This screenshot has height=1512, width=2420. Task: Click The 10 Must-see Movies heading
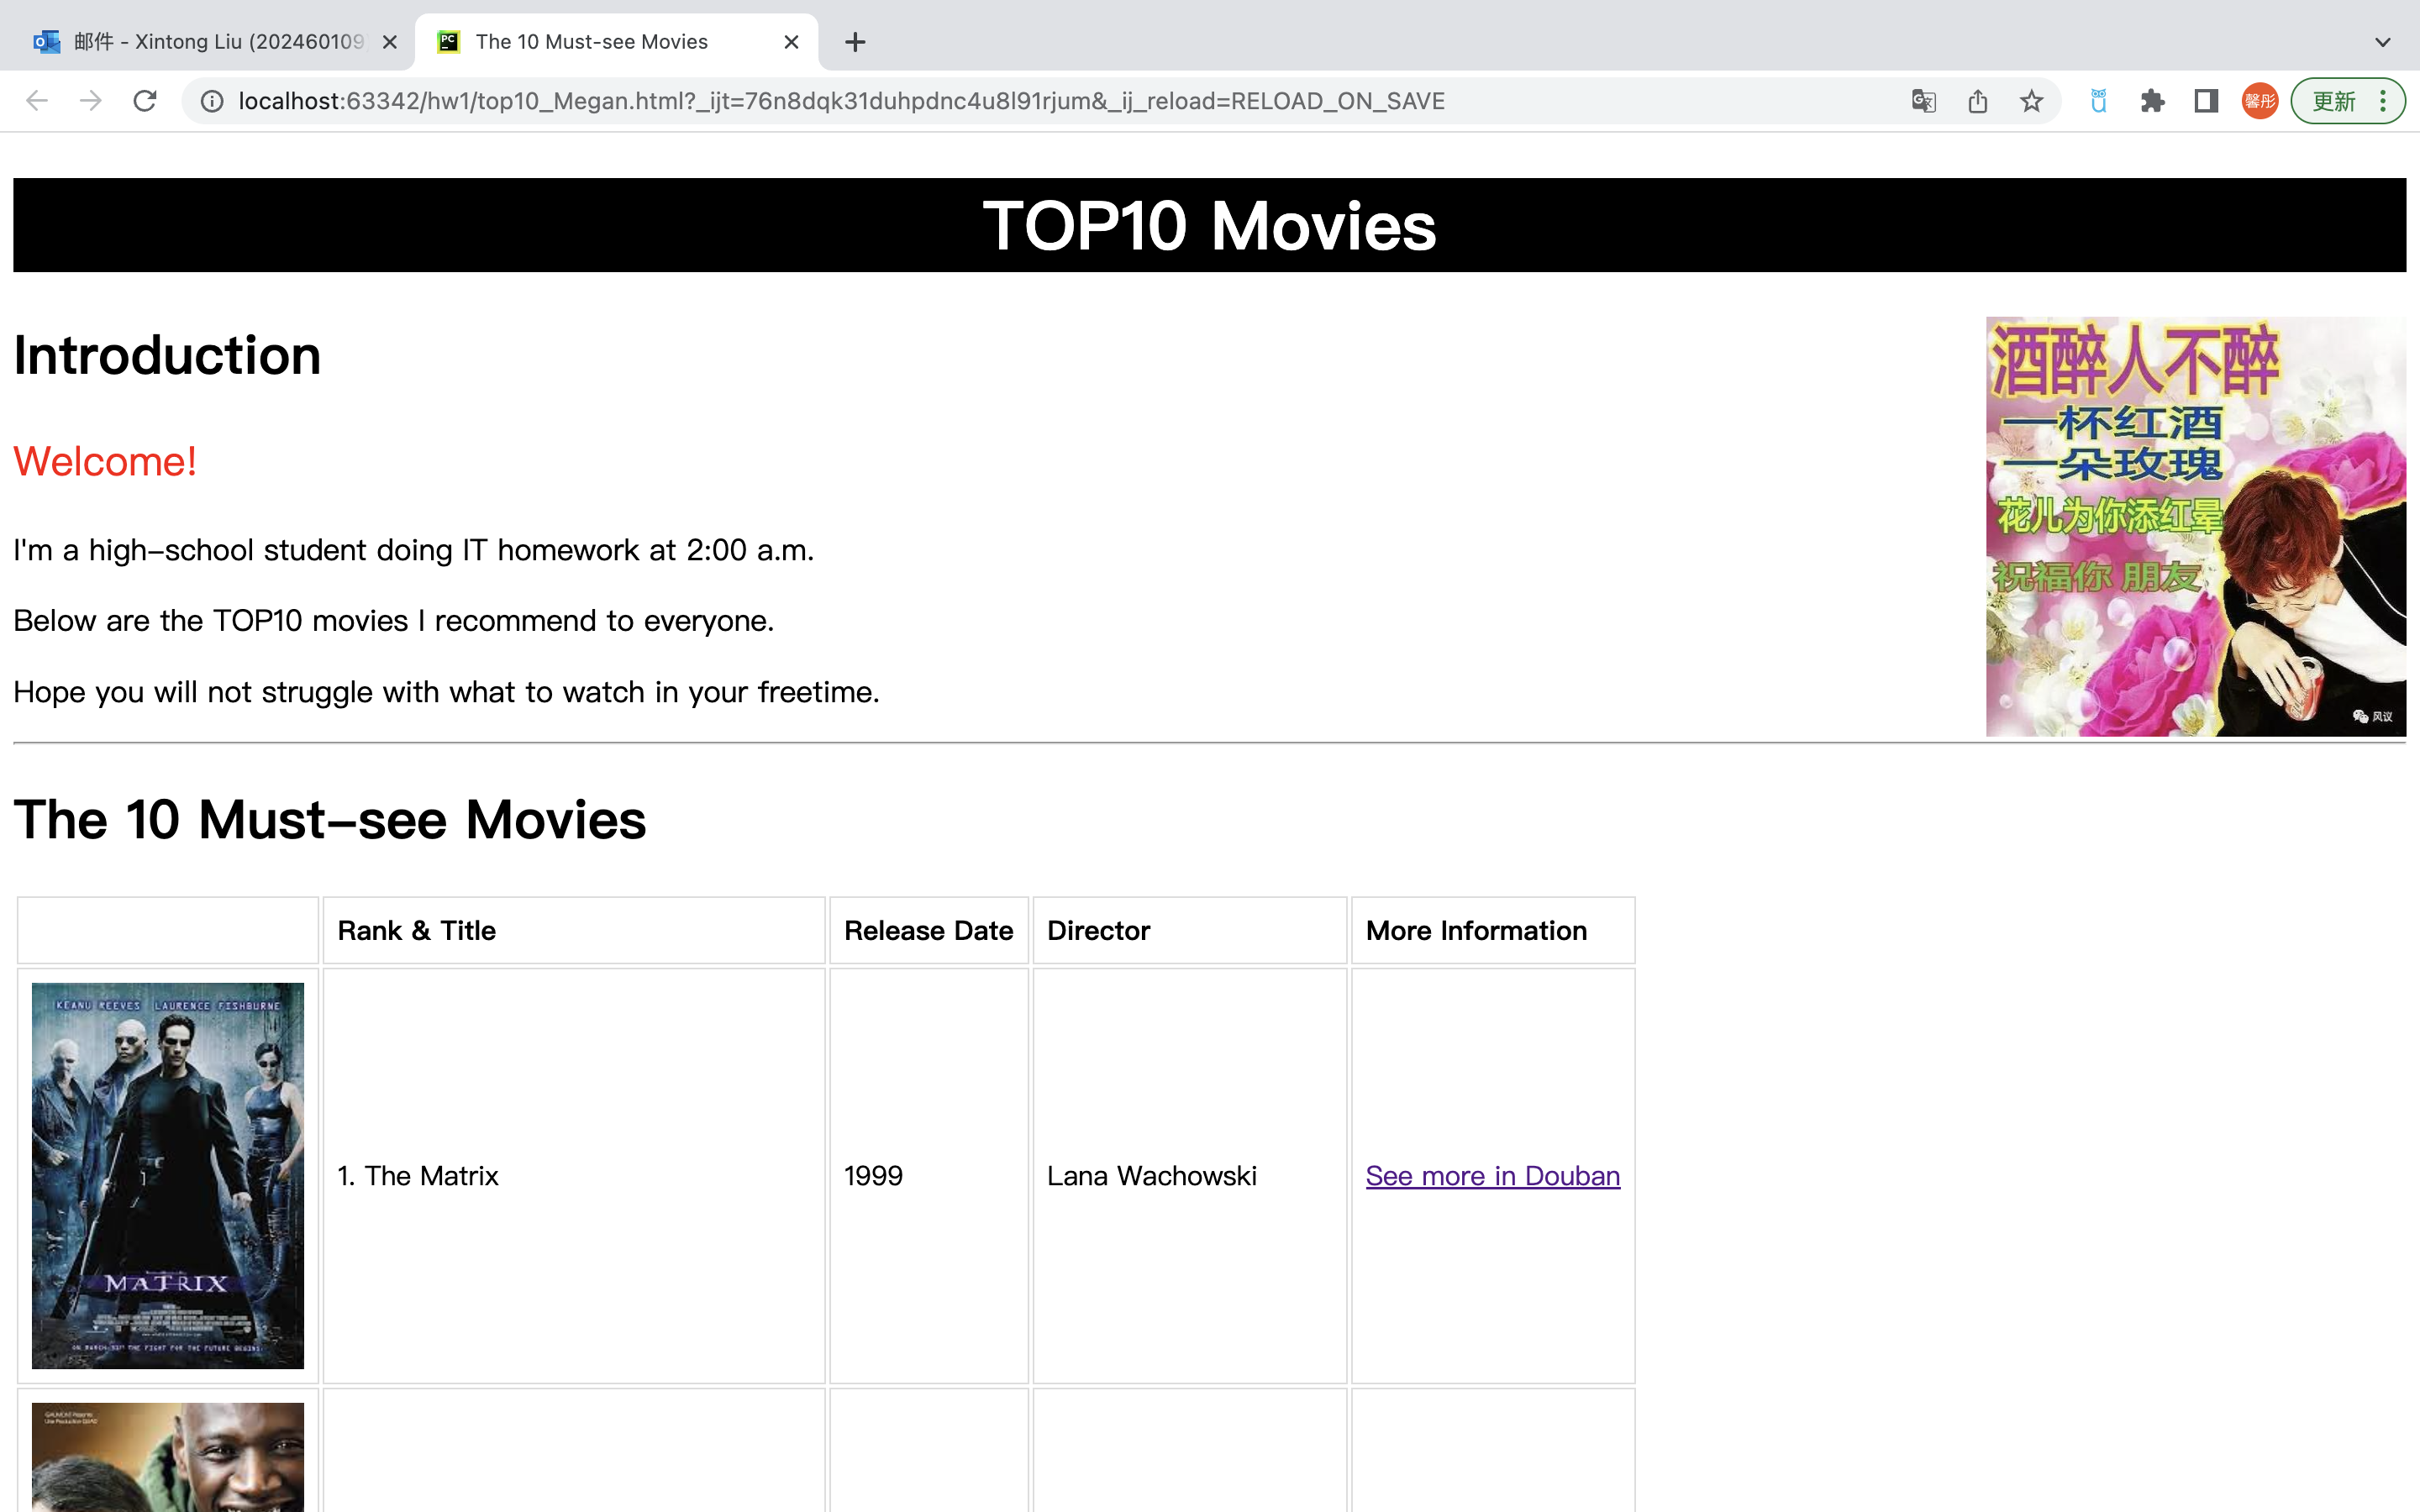pos(330,820)
